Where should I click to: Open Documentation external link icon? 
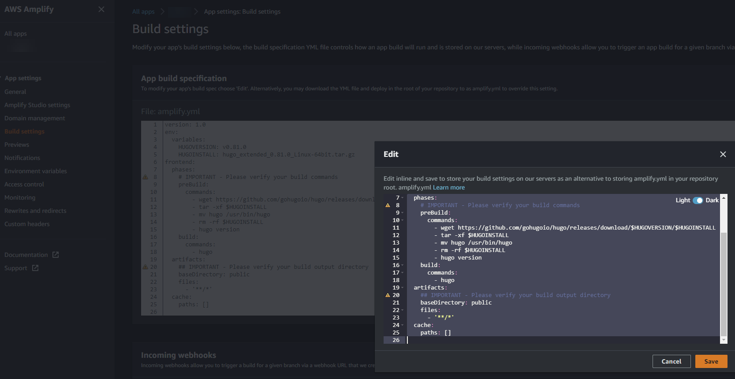pyautogui.click(x=56, y=255)
